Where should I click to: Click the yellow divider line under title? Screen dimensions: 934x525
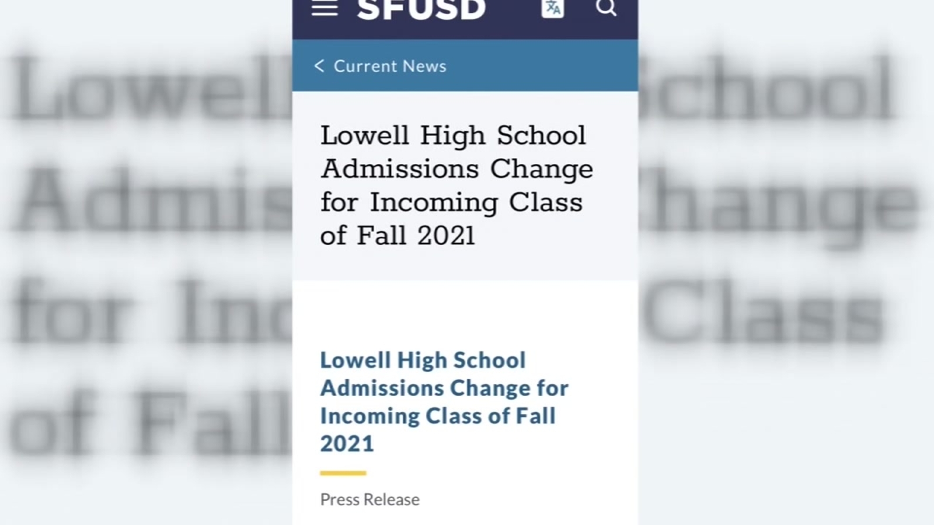pos(343,473)
